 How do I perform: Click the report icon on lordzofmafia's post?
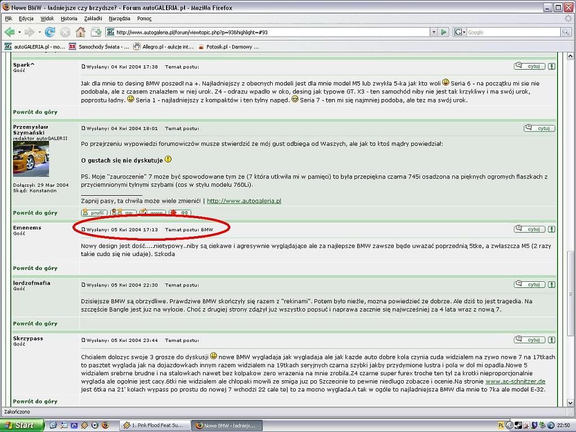tap(551, 285)
